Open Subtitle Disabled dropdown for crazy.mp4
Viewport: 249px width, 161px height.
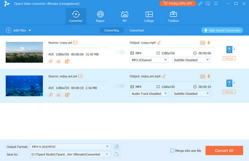coord(191,60)
